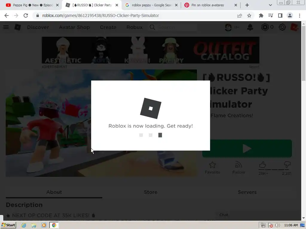Open the tab search chevron

(270, 5)
